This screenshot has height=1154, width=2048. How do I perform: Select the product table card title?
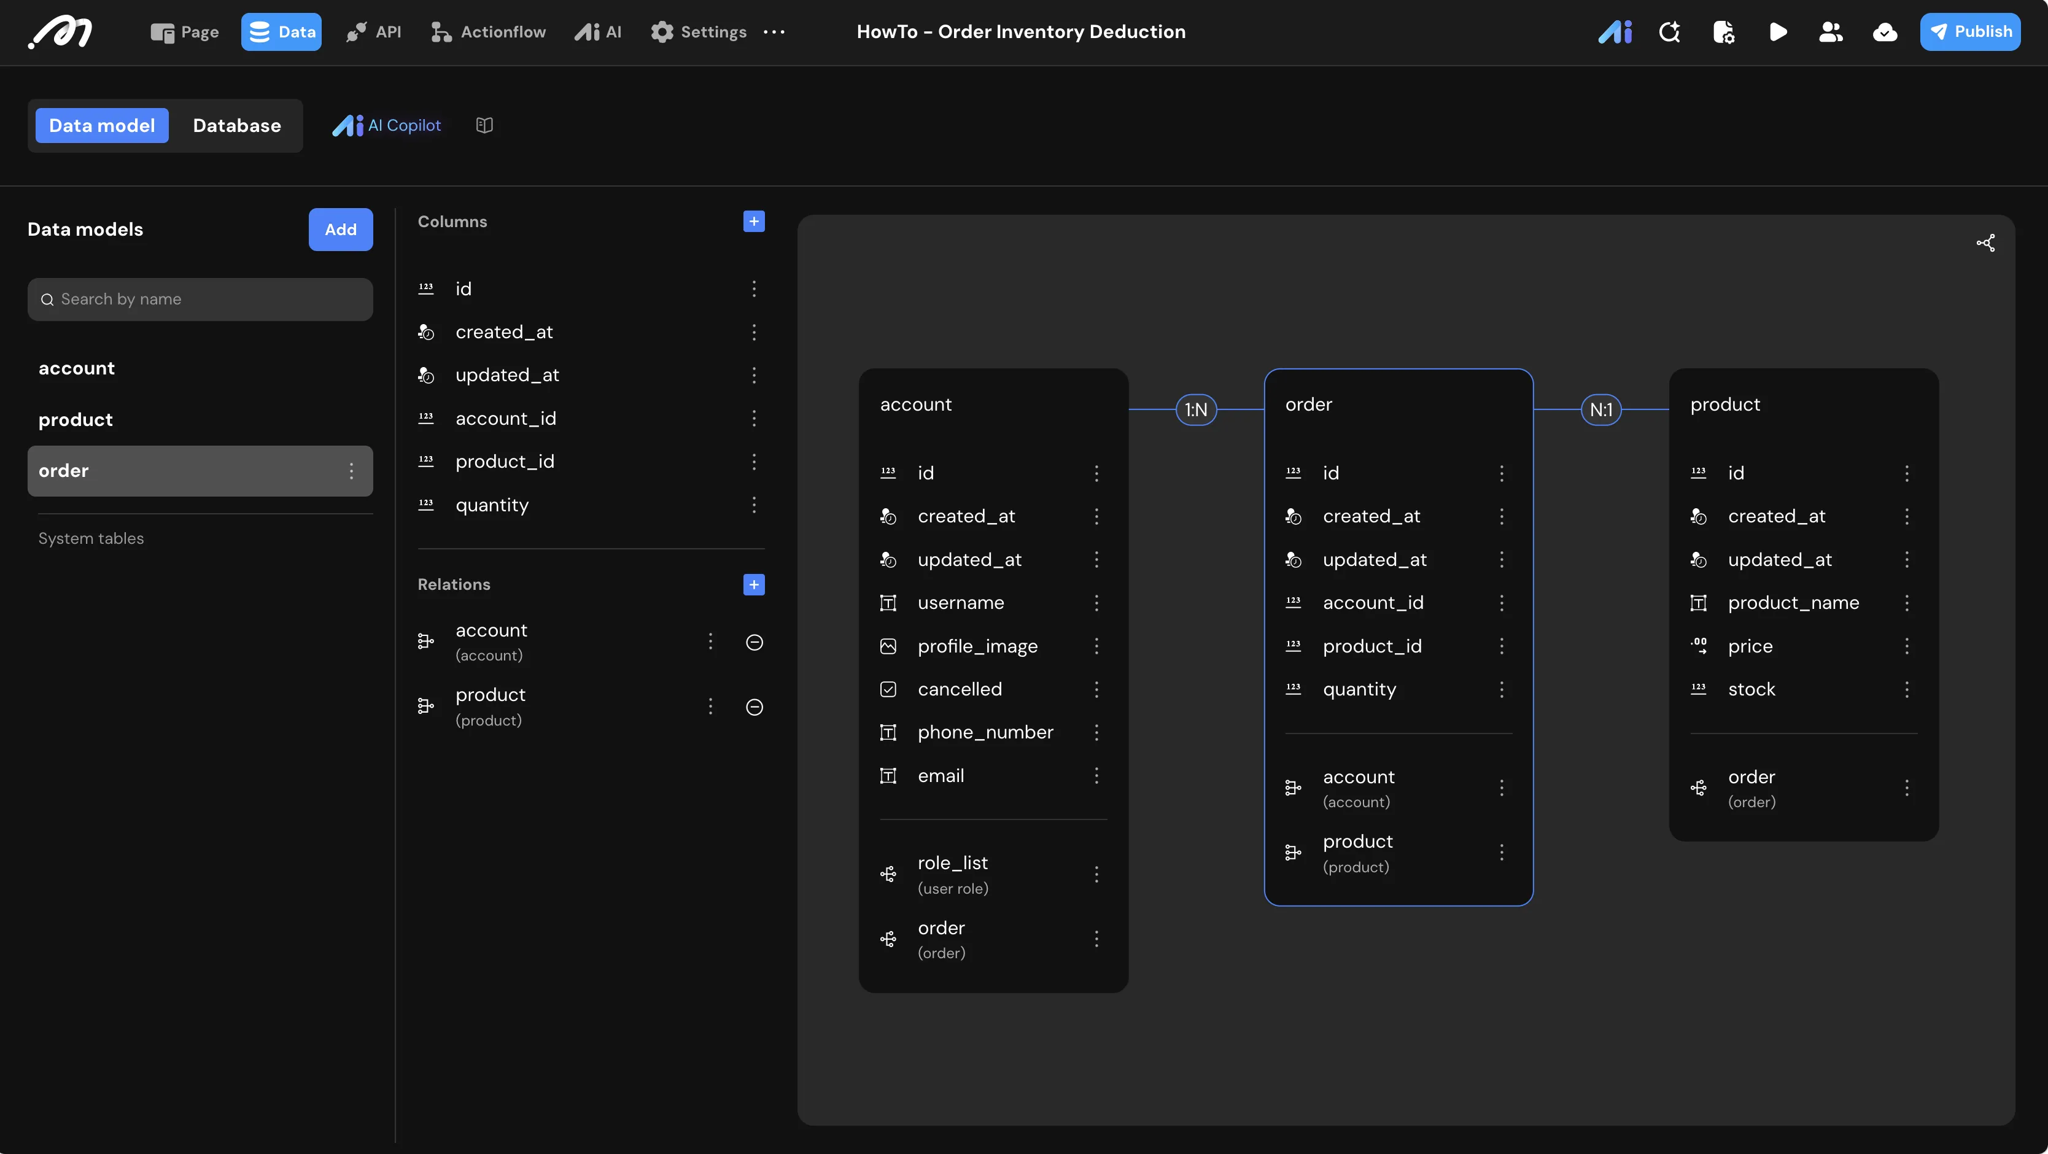click(x=1725, y=405)
